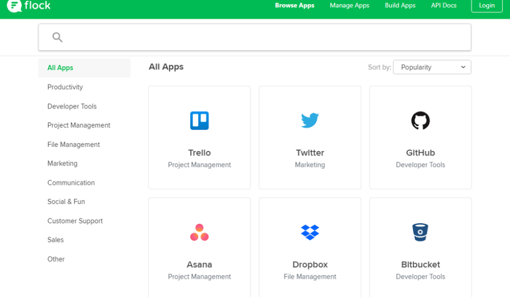Click the Sort by label
The image size is (510, 297).
pyautogui.click(x=379, y=67)
